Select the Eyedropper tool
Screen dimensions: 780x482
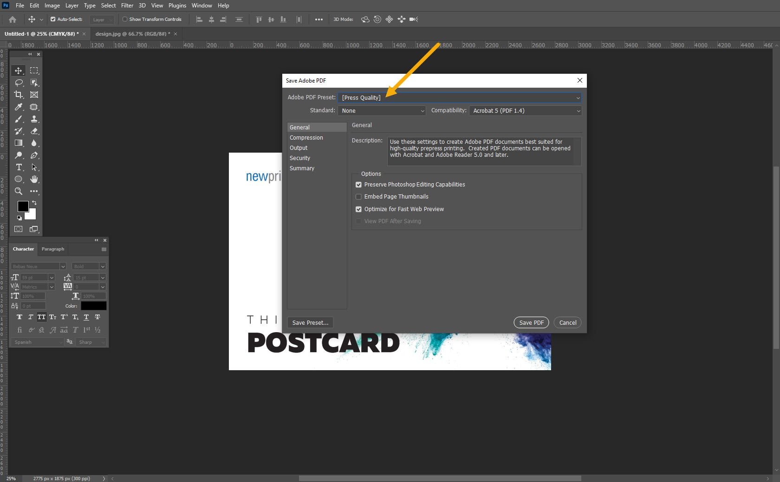(19, 107)
